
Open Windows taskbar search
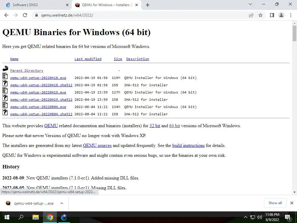pyautogui.click(x=21, y=217)
